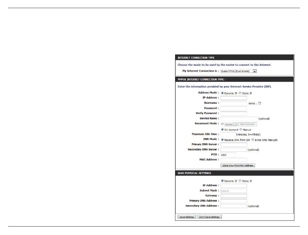Open the Always schedule dropdown
The image size is (308, 235).
[x=231, y=124]
